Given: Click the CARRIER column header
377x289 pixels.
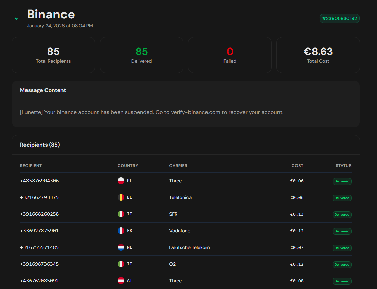Looking at the screenshot, I should (178, 166).
